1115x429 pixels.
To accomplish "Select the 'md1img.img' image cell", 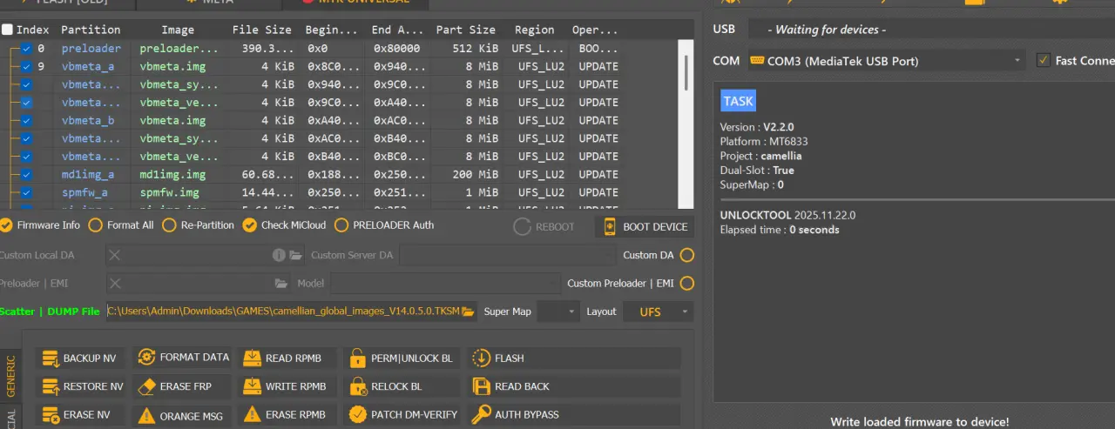I will tap(172, 175).
